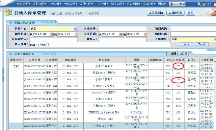Open the 仓库管理 menu
This screenshot has width=216, height=130.
(x=71, y=4)
